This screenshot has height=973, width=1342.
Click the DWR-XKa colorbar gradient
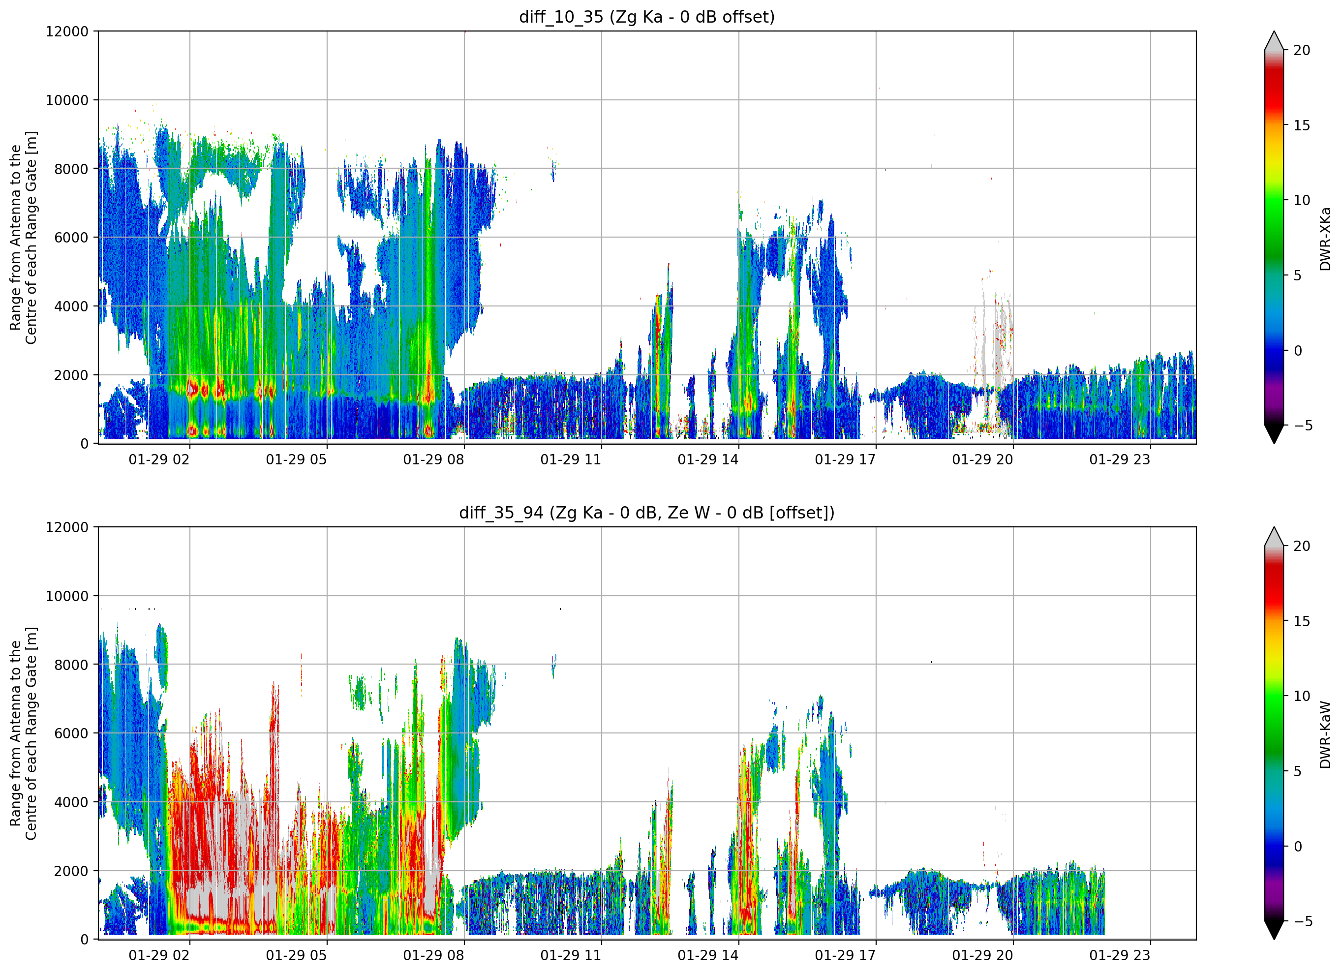coord(1274,237)
